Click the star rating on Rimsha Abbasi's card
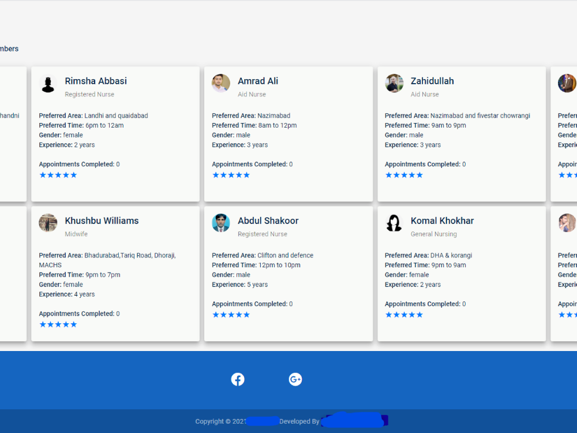Screen dimensions: 577x433 tap(58, 175)
